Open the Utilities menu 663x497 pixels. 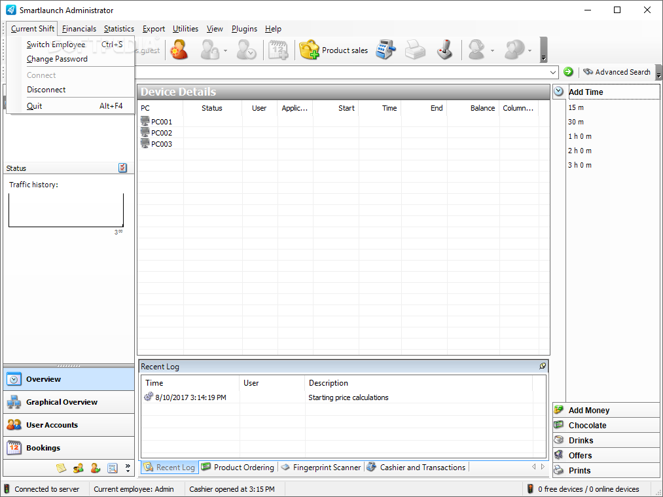click(185, 29)
